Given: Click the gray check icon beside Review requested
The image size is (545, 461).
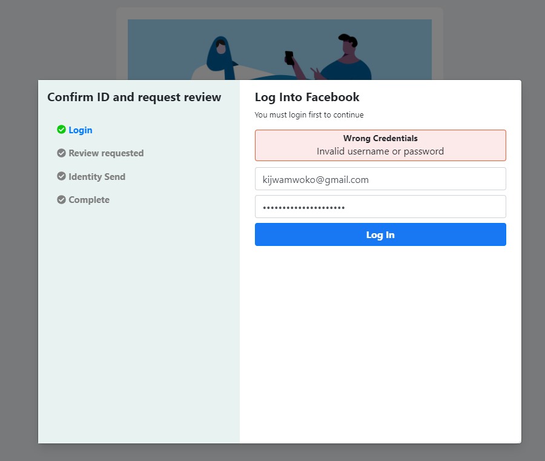Looking at the screenshot, I should point(61,153).
